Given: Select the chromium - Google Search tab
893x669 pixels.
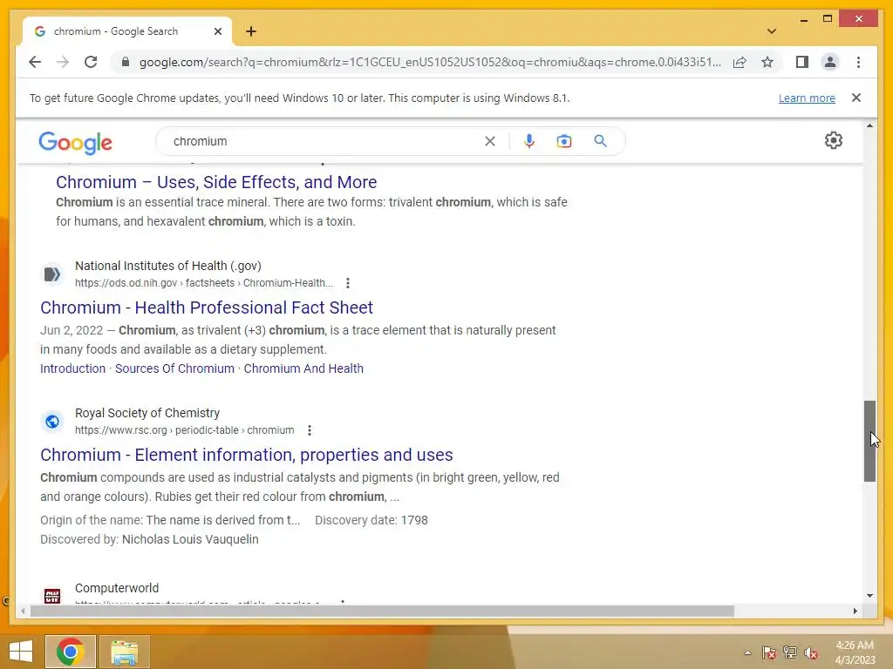Looking at the screenshot, I should 126,31.
